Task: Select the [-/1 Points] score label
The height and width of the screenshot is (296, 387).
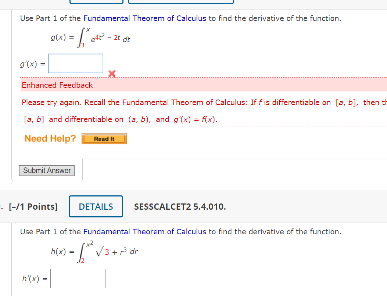Action: [x=33, y=206]
